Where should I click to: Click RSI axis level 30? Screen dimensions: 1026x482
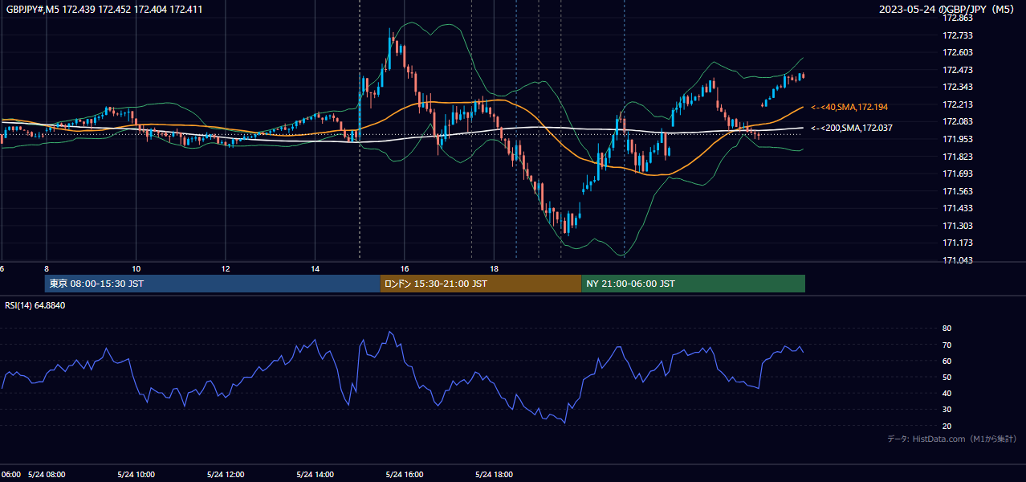(x=947, y=410)
